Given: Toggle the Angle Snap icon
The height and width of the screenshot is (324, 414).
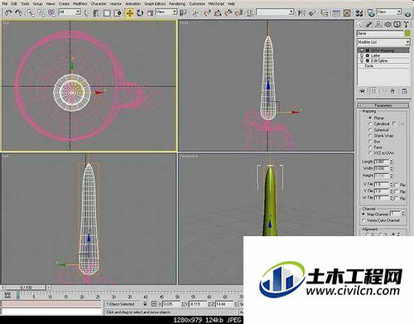Looking at the screenshot, I should pyautogui.click(x=218, y=12).
